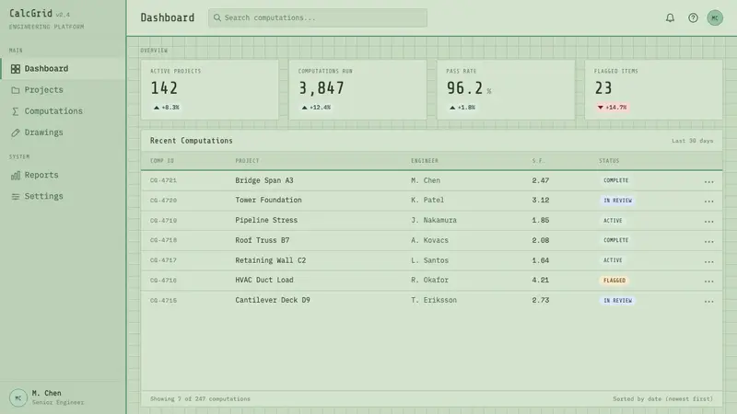Click the STATUS column header
Viewport: 737px width, 414px height.
(x=609, y=160)
